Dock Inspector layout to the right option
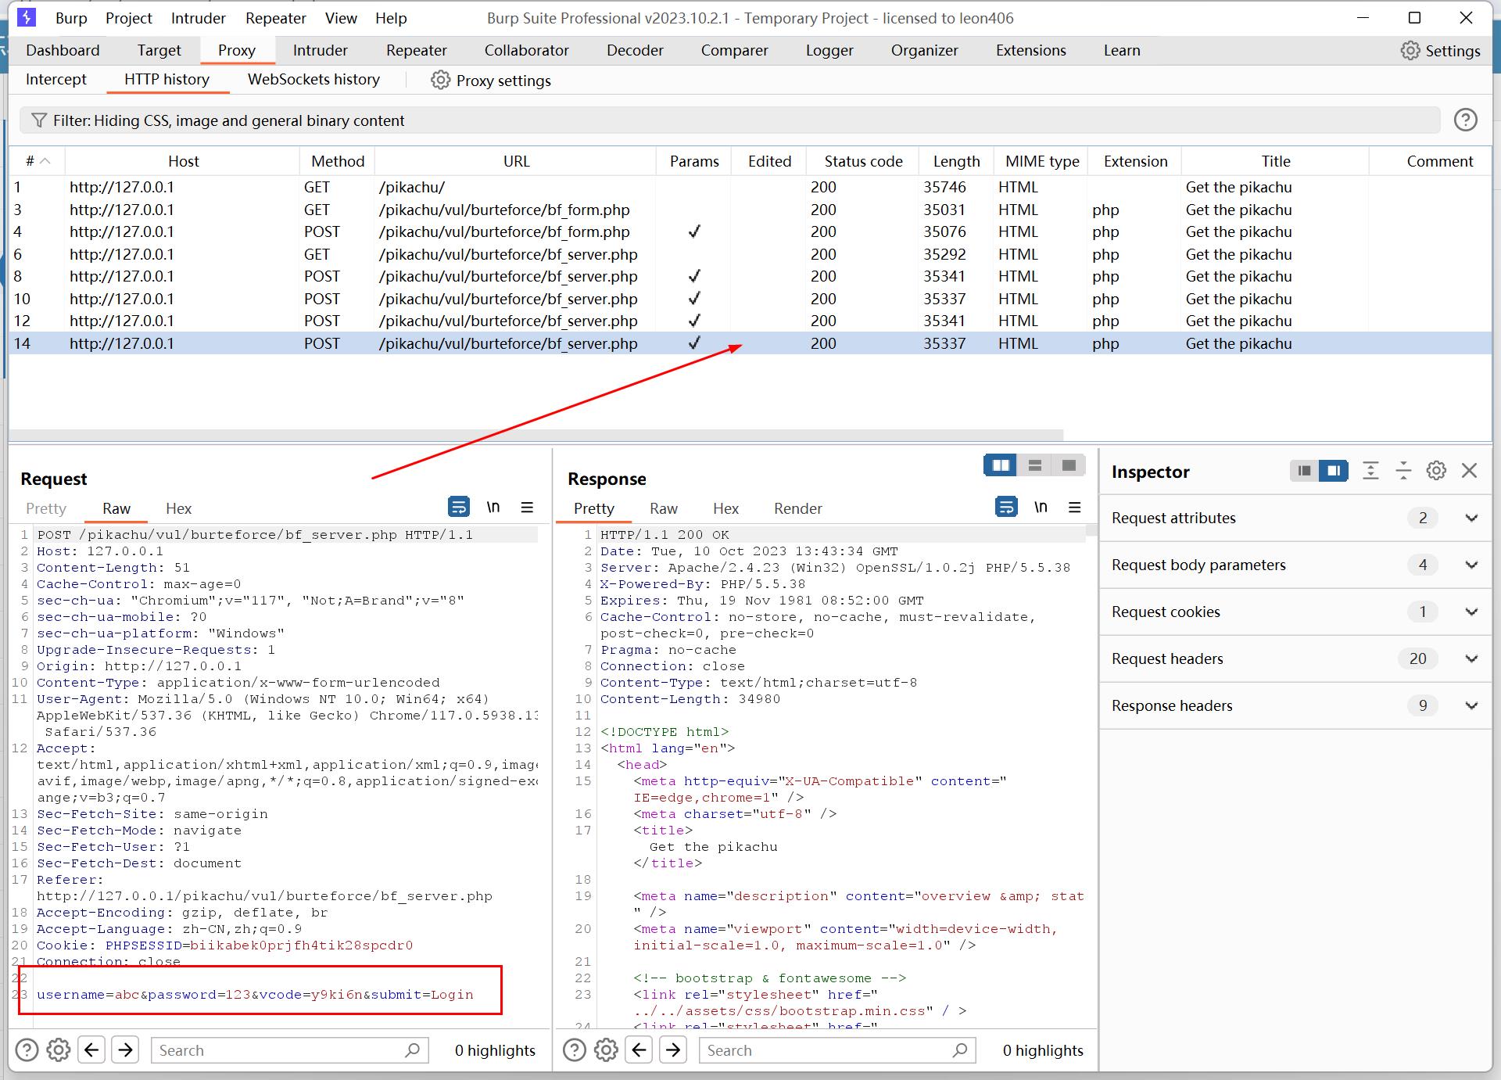1501x1080 pixels. [1334, 471]
